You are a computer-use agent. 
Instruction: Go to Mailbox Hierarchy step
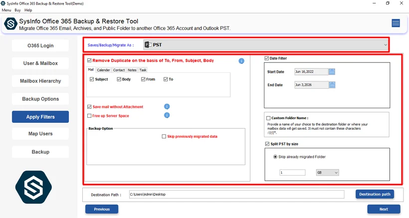coord(40,81)
